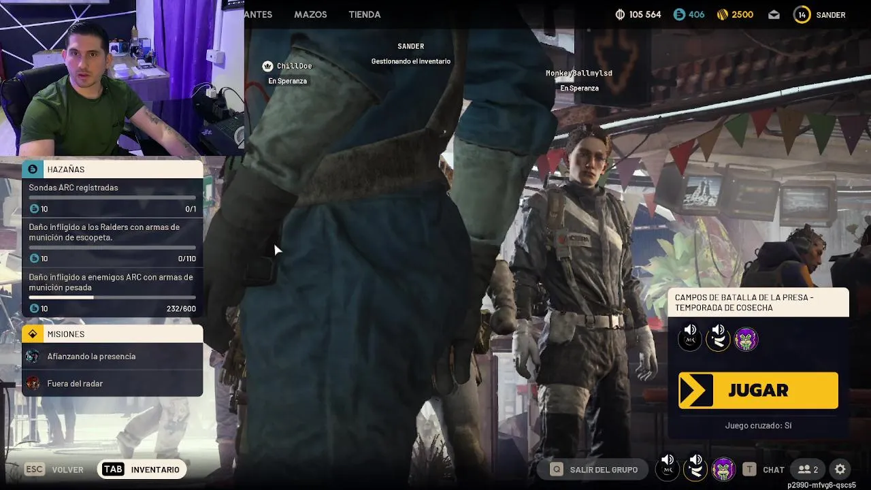Click the MISIONES header icon
The image size is (871, 490).
(33, 334)
